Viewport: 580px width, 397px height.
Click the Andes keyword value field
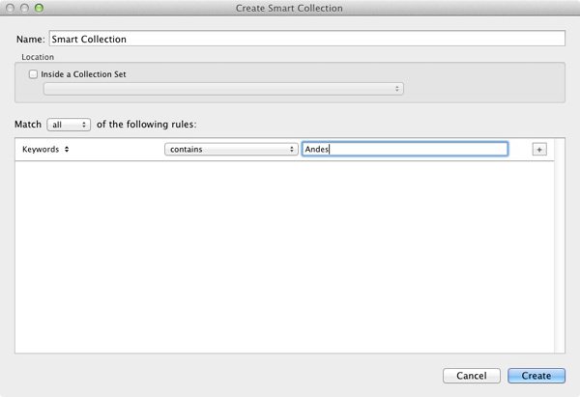[x=405, y=149]
